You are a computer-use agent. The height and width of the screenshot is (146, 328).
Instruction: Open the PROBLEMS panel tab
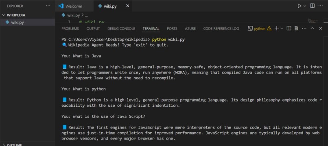[70, 29]
